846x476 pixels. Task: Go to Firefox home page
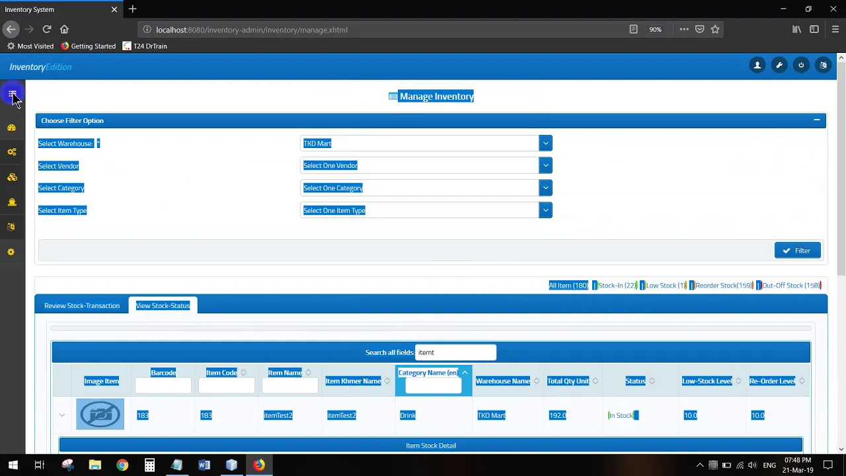click(64, 29)
